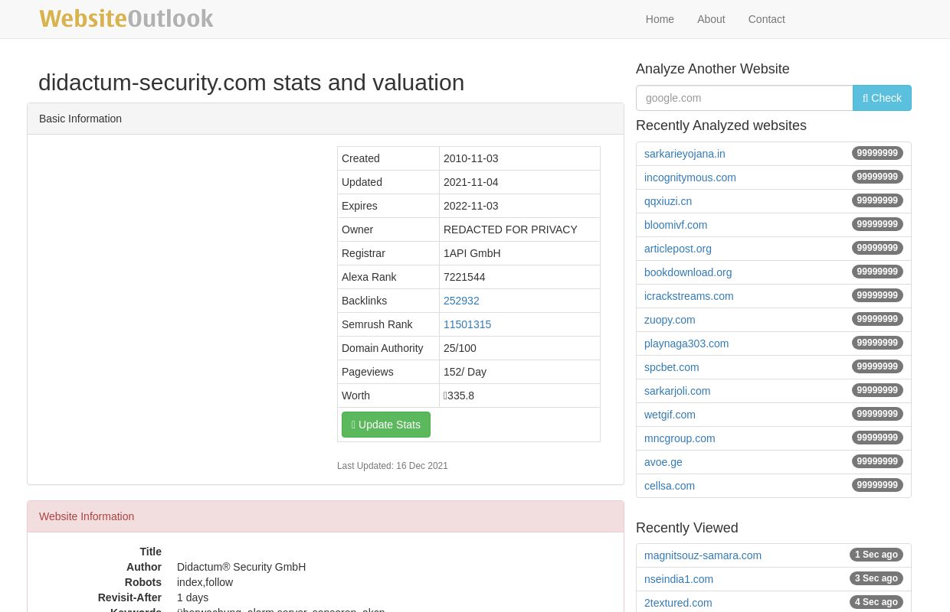Click the didactum-security.com stats and valuation heading
Viewport: 950px width, 612px height.
click(x=251, y=83)
